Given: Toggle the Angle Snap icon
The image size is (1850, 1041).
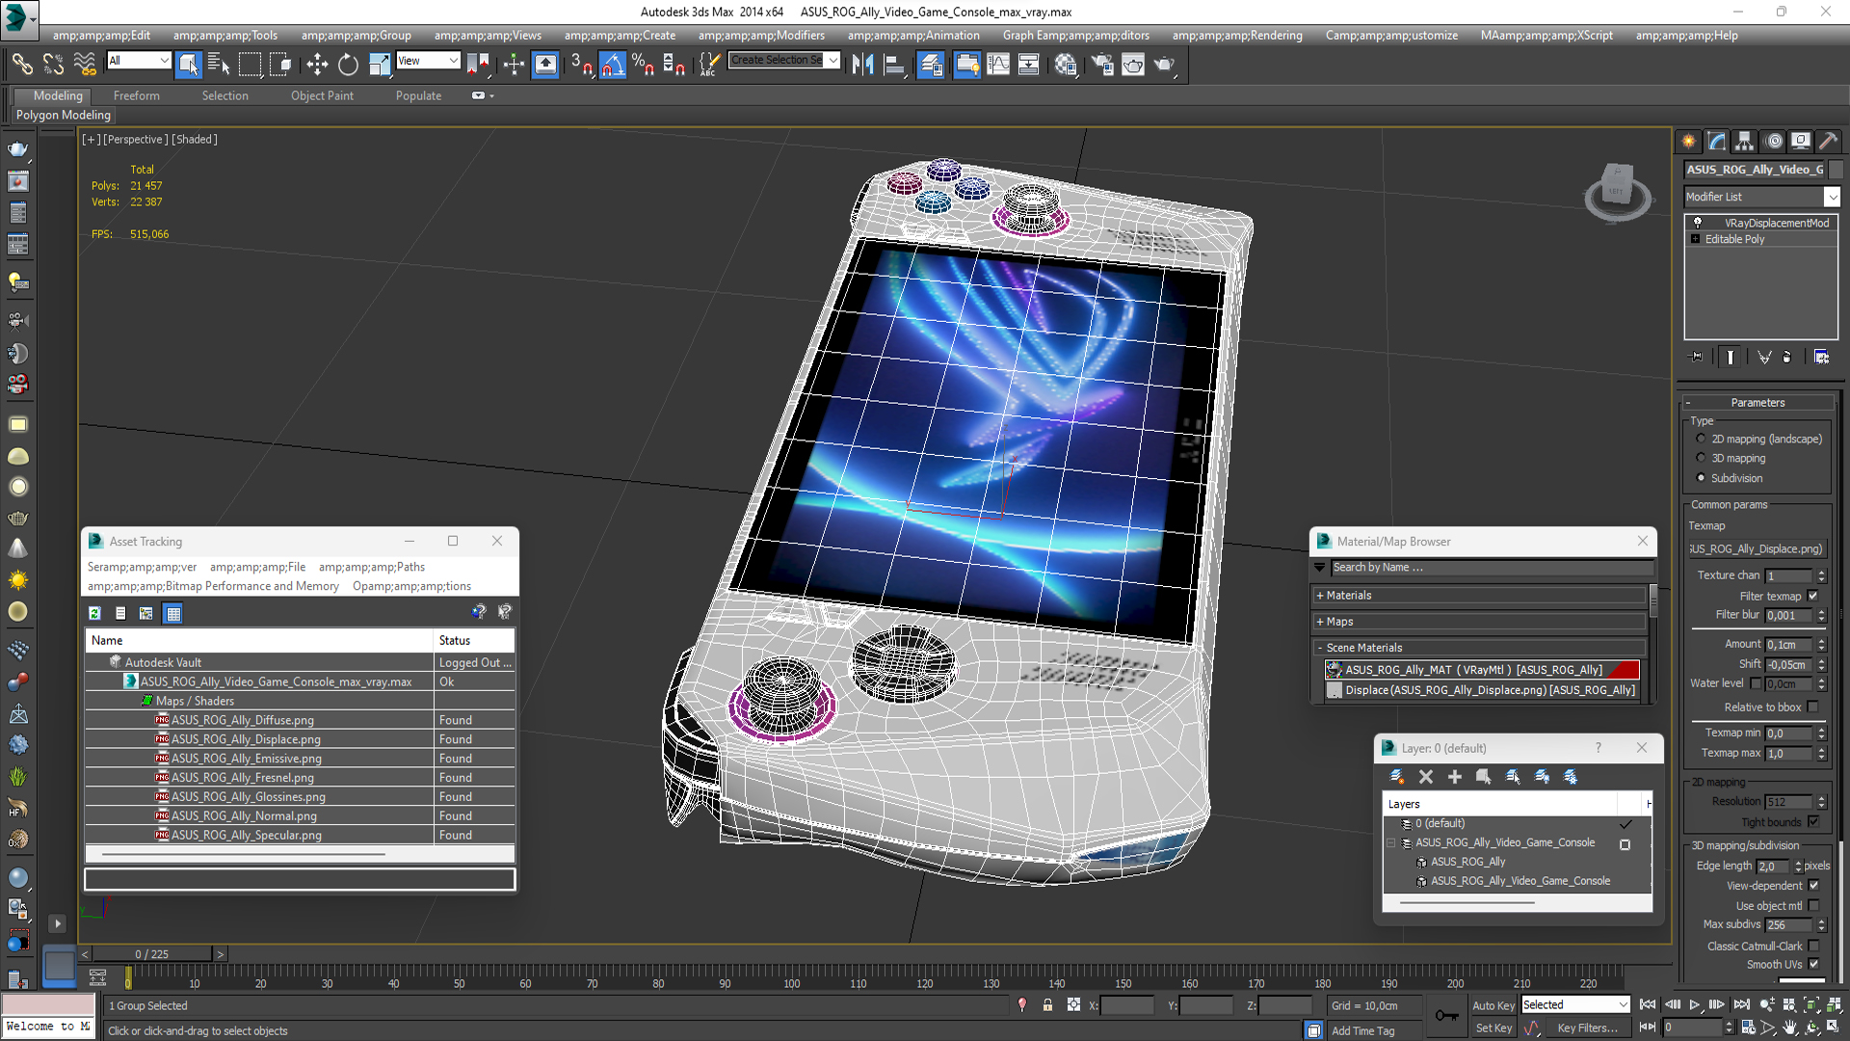Looking at the screenshot, I should (613, 65).
